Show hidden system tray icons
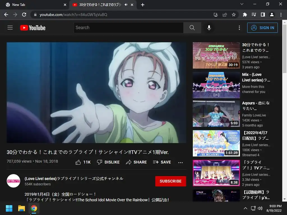This screenshot has height=215, width=287. click(246, 208)
